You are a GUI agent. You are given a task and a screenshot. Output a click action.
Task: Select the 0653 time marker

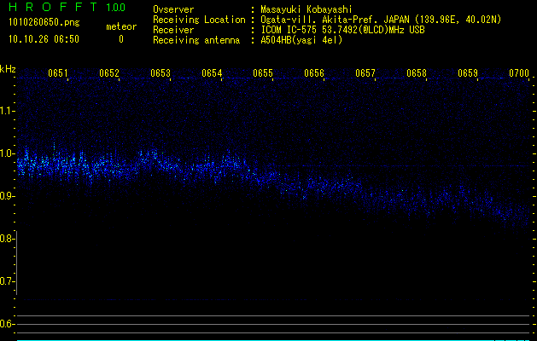[161, 73]
